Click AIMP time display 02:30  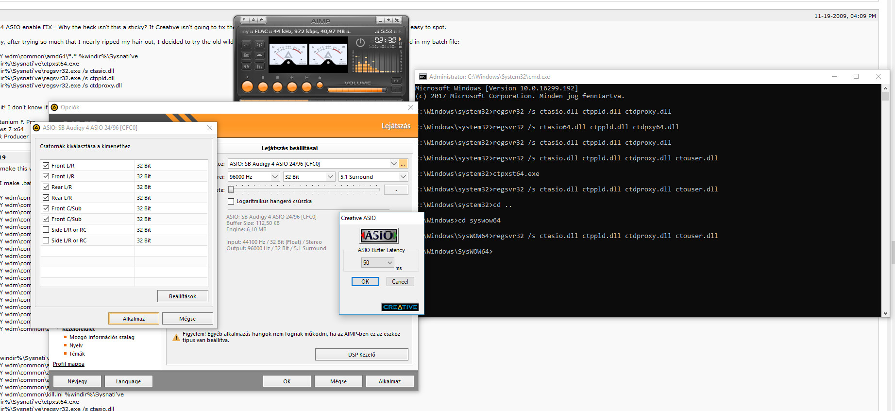385,40
